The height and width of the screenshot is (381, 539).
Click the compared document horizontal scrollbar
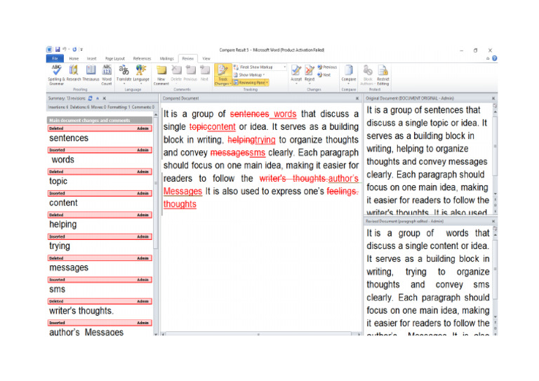coord(258,333)
